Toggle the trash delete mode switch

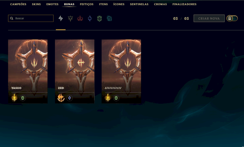click(232, 18)
